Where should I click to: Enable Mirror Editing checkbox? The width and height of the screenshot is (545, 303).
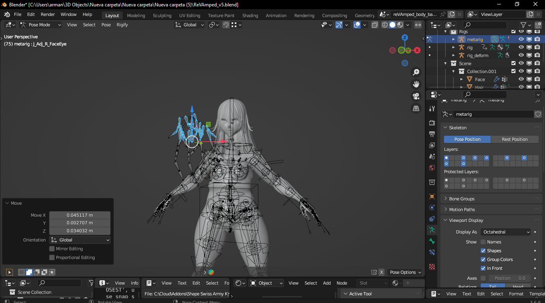[x=52, y=249]
